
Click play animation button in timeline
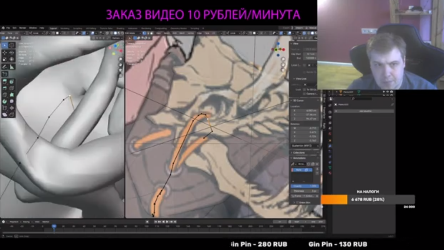[167, 222]
